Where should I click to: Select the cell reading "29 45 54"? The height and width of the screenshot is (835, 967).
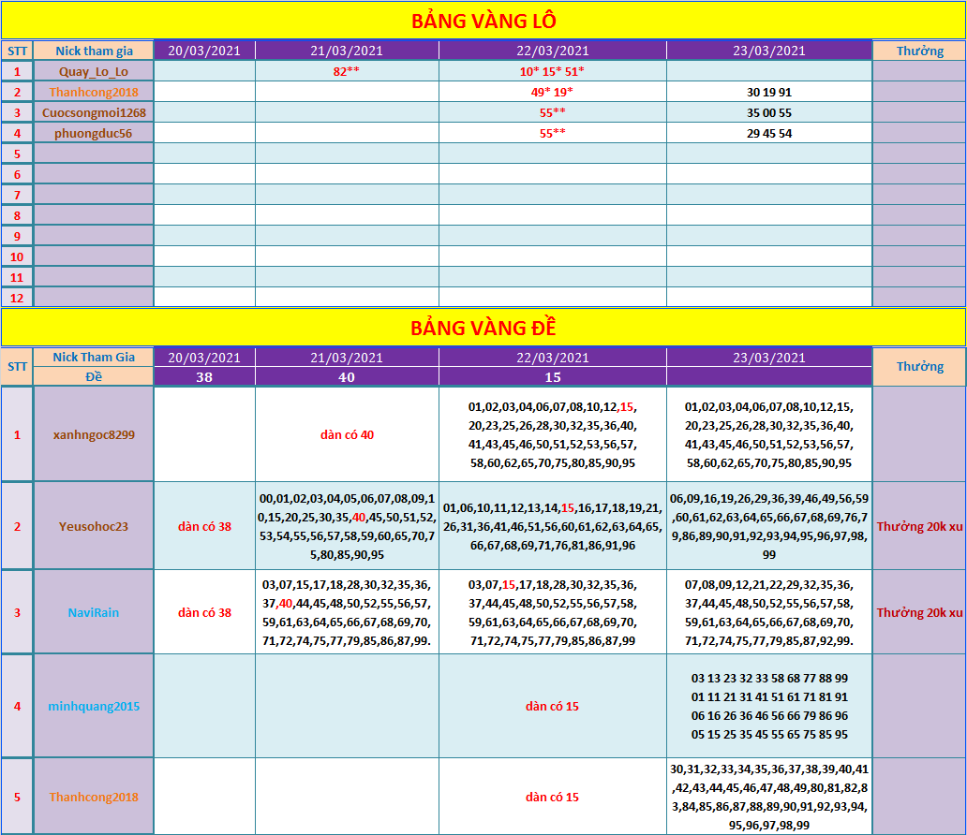[769, 133]
